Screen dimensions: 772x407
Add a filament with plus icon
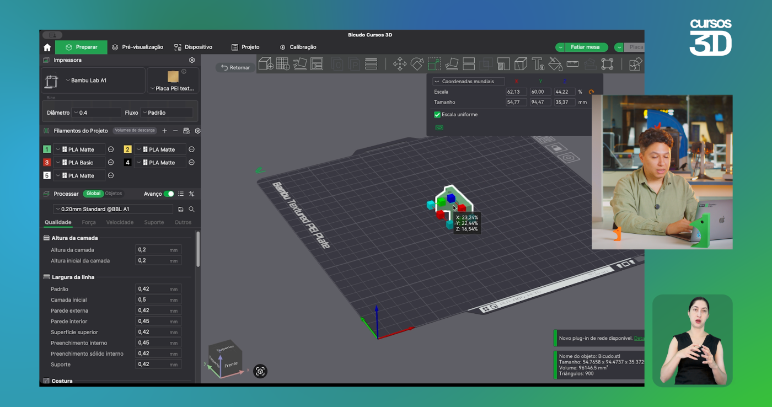164,131
